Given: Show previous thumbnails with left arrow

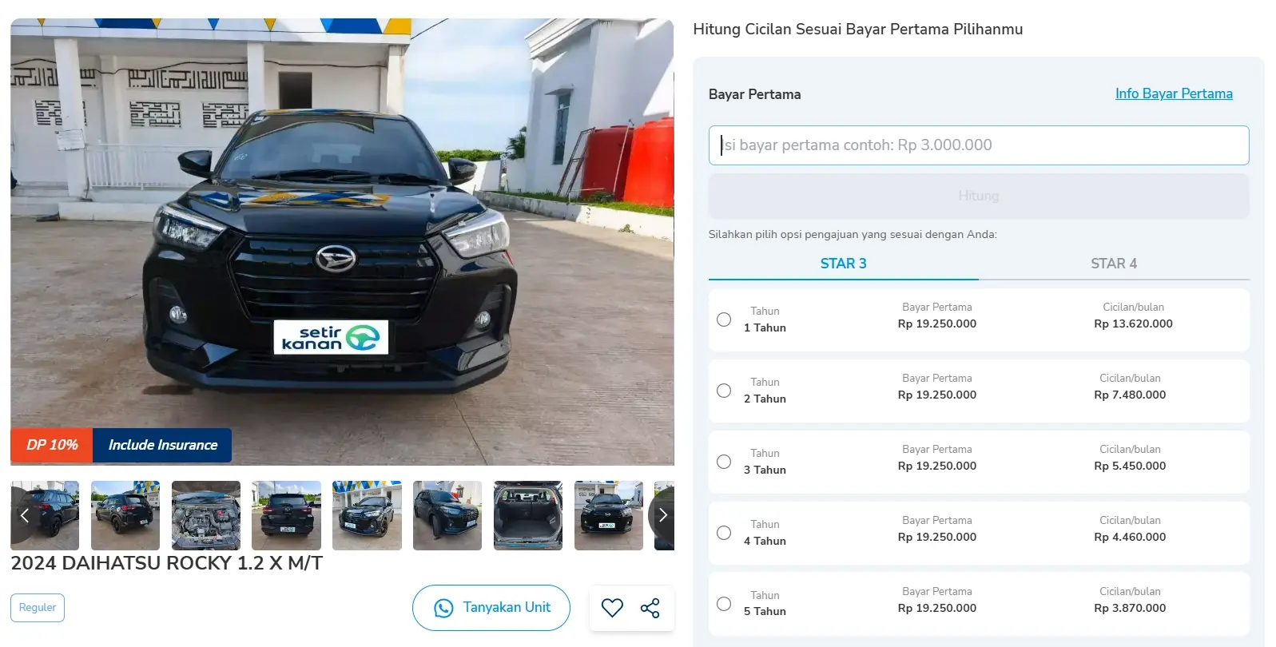Looking at the screenshot, I should (25, 515).
